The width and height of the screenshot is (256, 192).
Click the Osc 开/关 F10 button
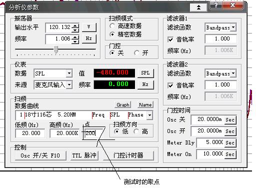(40, 155)
